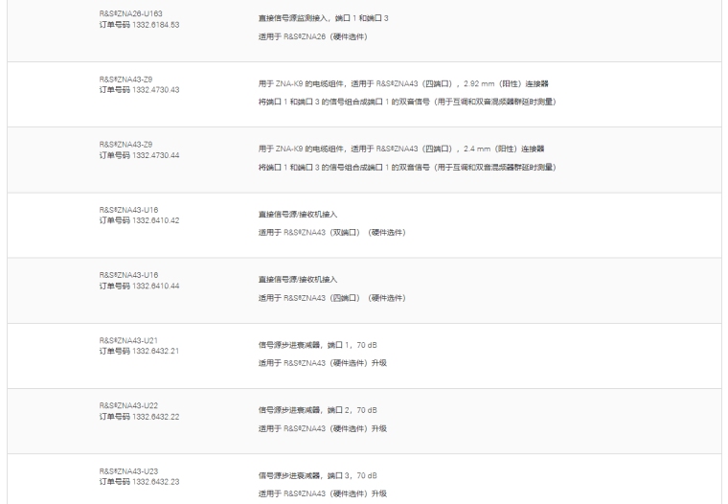
Task: Click the R&S®ZNA43-U22 product name
Action: (x=128, y=406)
